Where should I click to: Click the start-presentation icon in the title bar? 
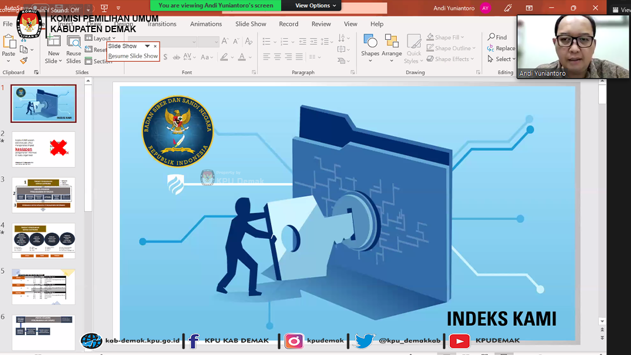coord(105,9)
